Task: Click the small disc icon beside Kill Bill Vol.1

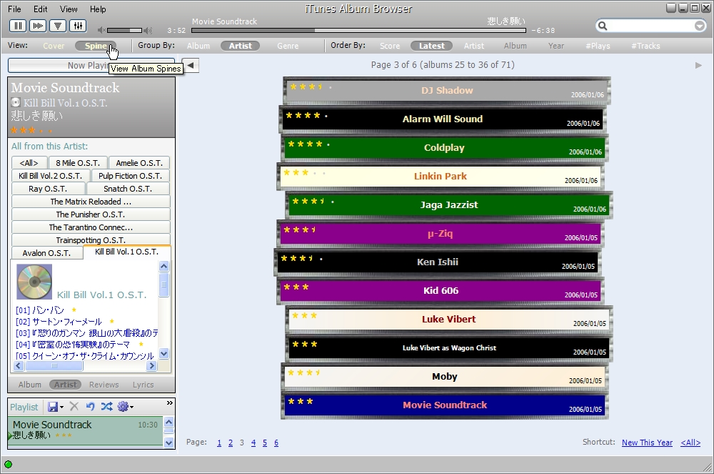Action: (16, 102)
